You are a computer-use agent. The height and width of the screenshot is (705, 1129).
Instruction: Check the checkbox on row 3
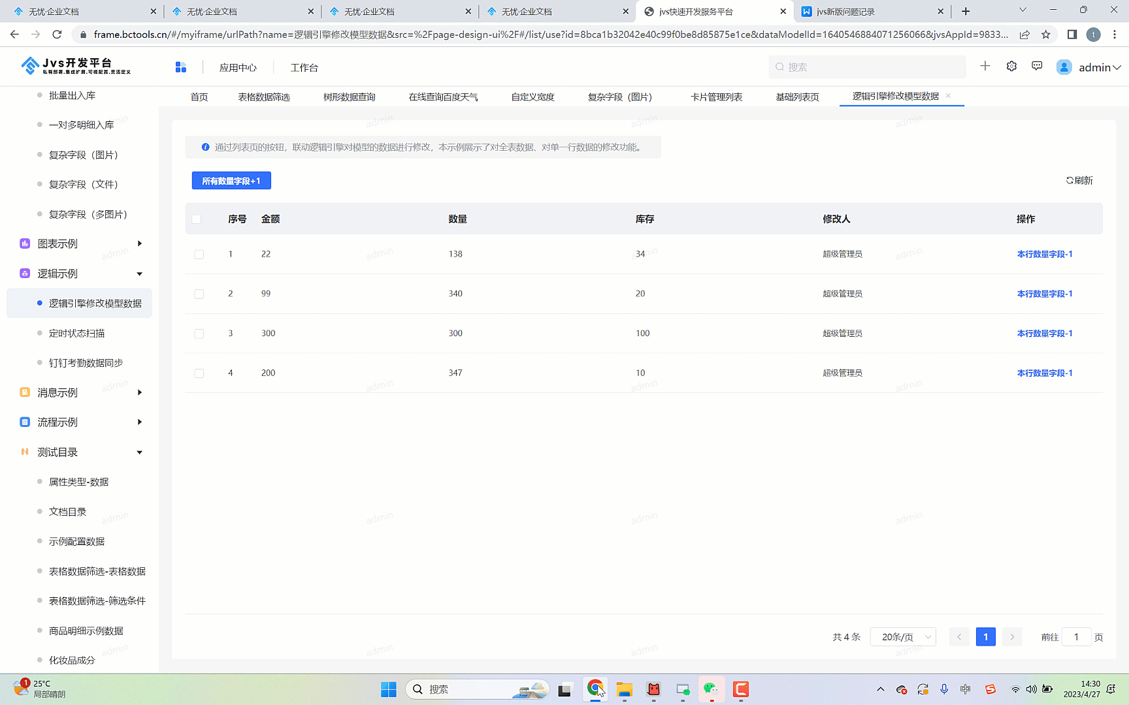tap(199, 333)
